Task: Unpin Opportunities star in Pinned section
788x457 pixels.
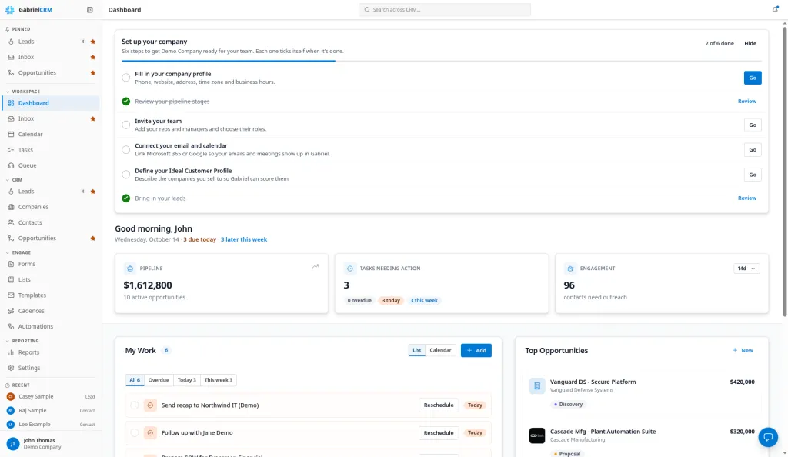Action: click(x=93, y=73)
